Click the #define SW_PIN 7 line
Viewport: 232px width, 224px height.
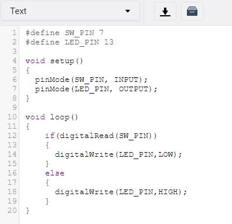(64, 33)
